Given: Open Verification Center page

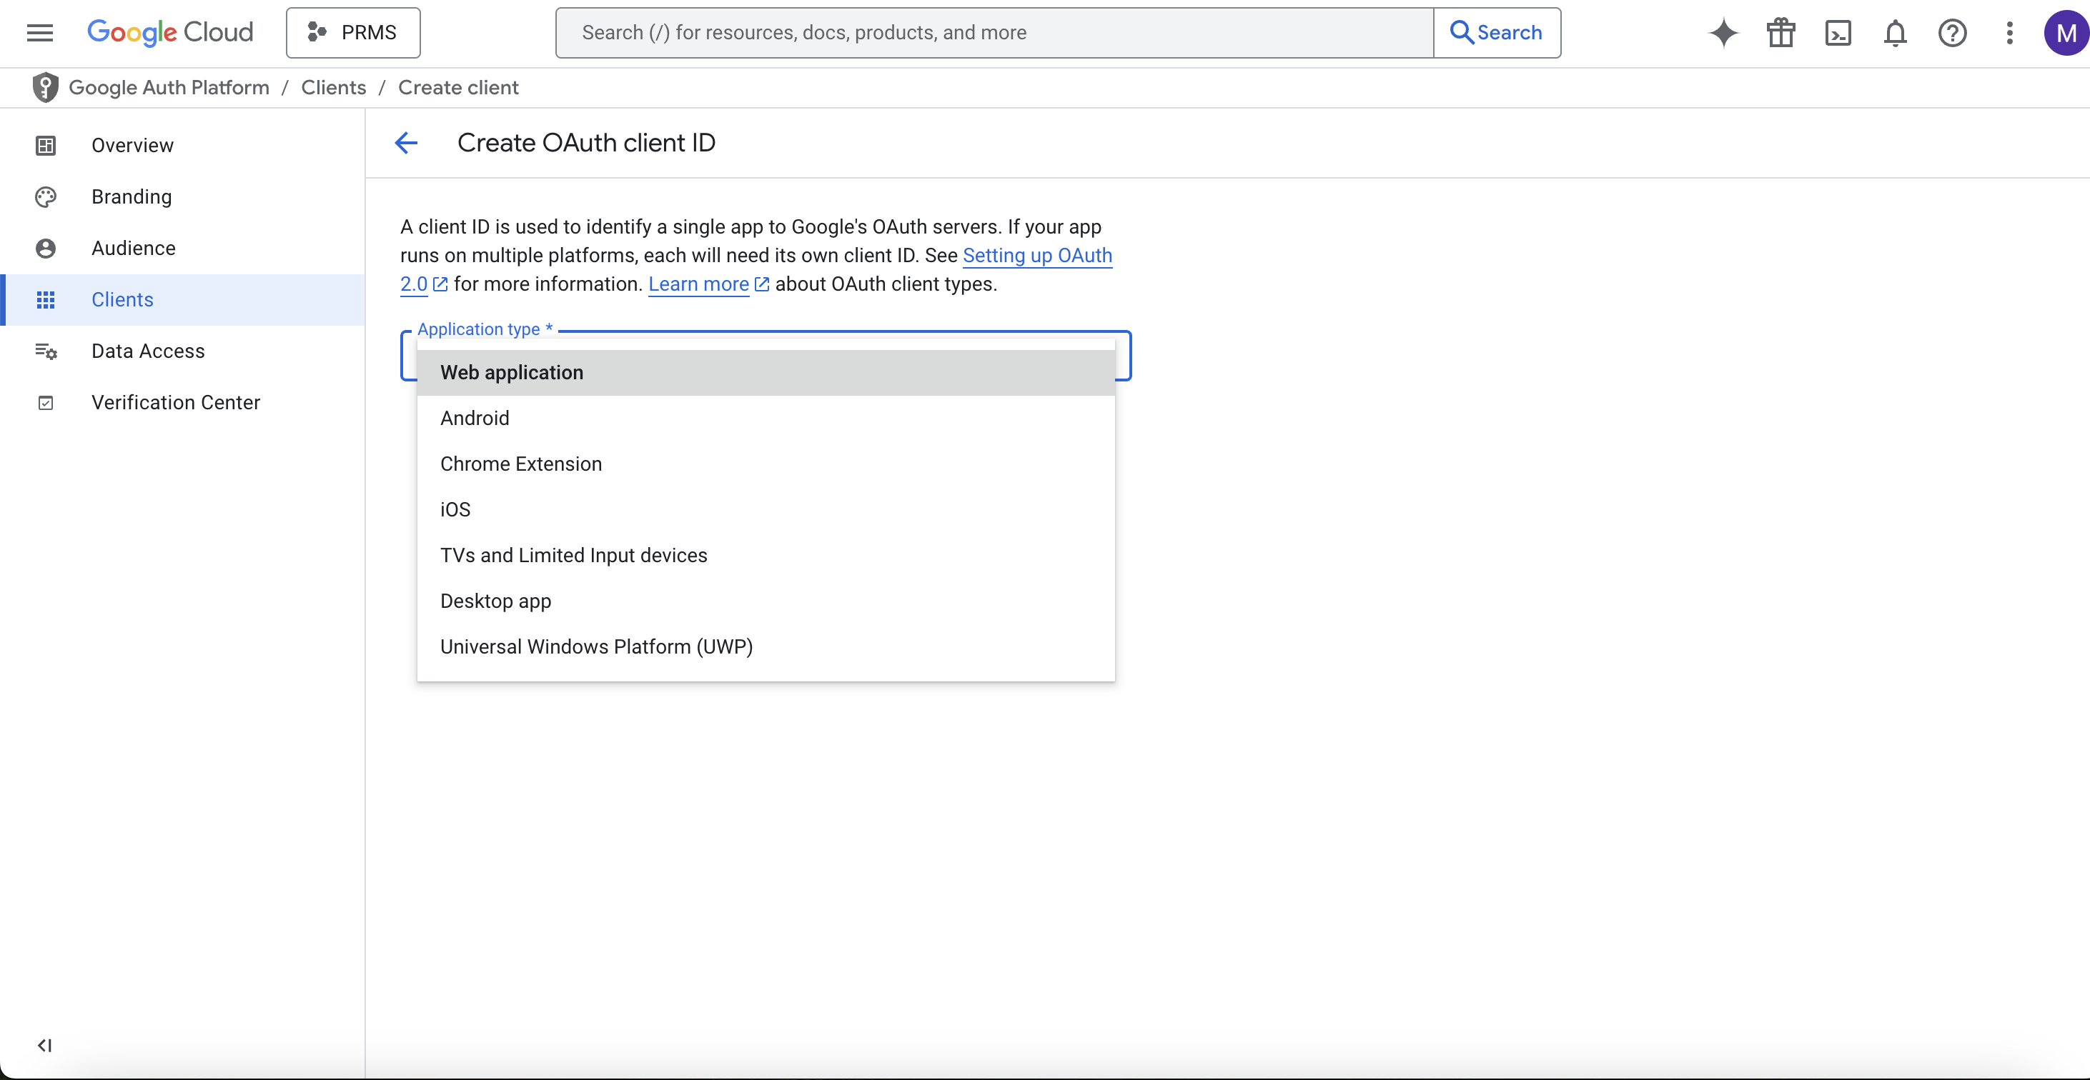Looking at the screenshot, I should (x=175, y=402).
